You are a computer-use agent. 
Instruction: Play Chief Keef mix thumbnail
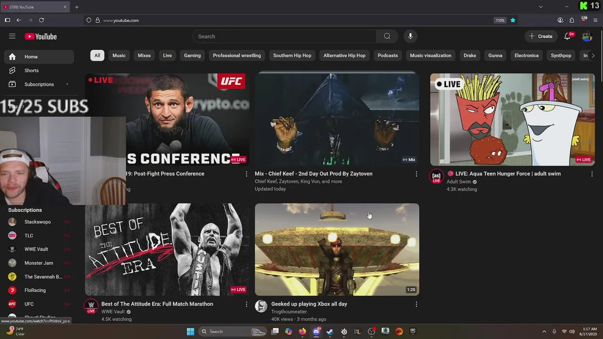[337, 120]
